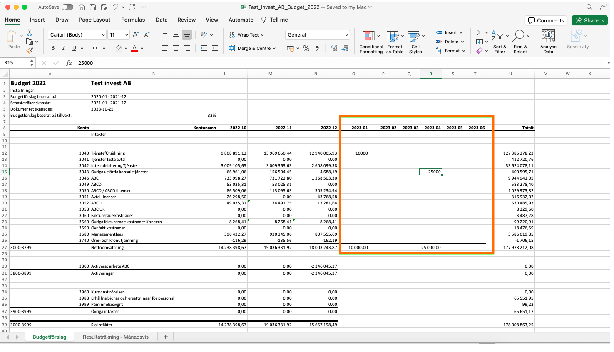Undo the last action
This screenshot has height=352, width=614.
(115, 7)
